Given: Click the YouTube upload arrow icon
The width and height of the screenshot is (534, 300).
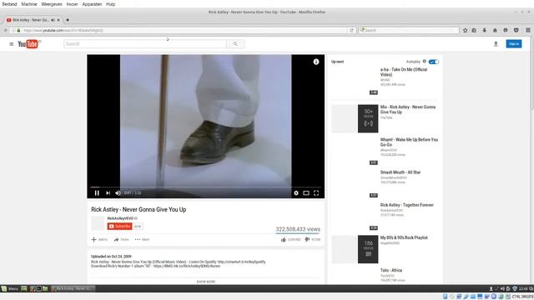Looking at the screenshot, I should click(496, 44).
